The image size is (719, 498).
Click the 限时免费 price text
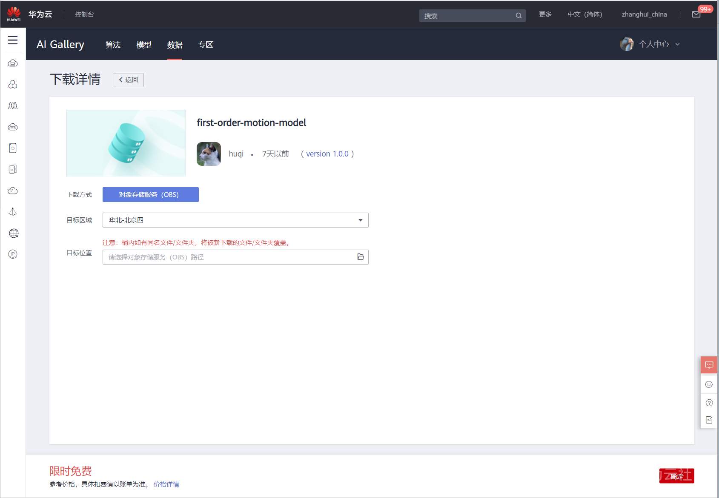tap(71, 471)
